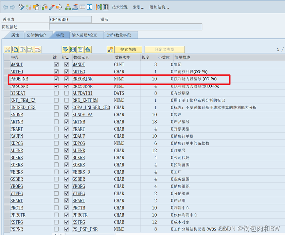Click the insert row icon
Image resolution: width=285 pixels, height=235 pixels.
click(31, 50)
